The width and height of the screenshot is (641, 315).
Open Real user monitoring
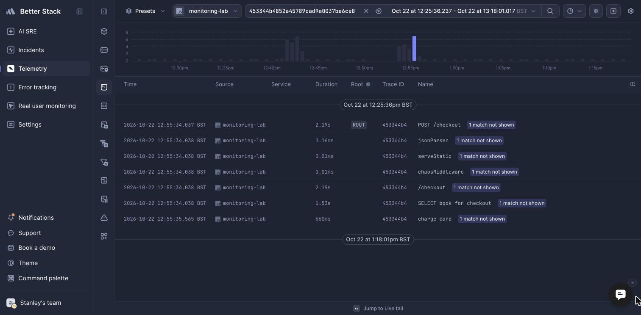(x=46, y=106)
